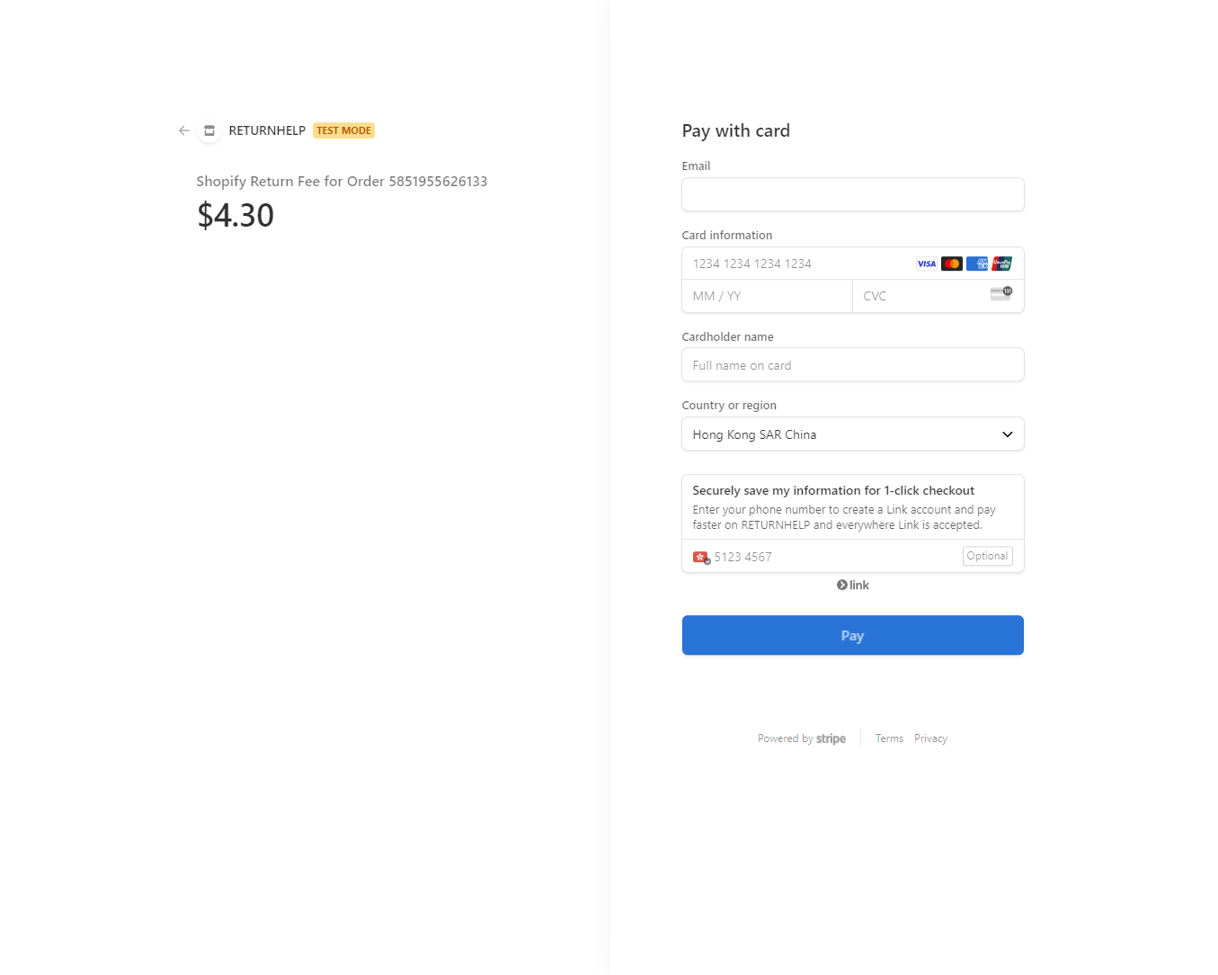This screenshot has width=1218, height=975.
Task: Click the TEST MODE badge
Action: point(343,130)
